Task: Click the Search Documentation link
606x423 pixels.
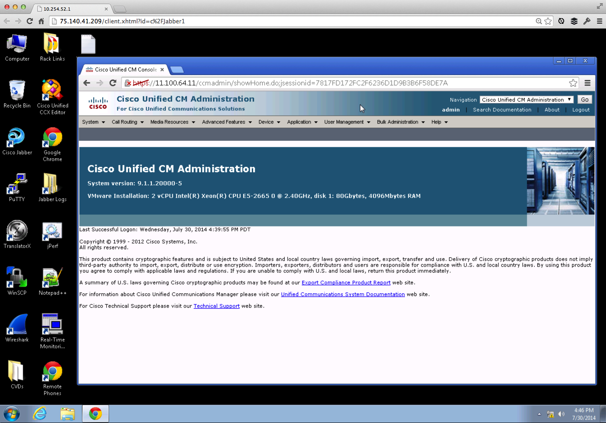Action: (502, 110)
